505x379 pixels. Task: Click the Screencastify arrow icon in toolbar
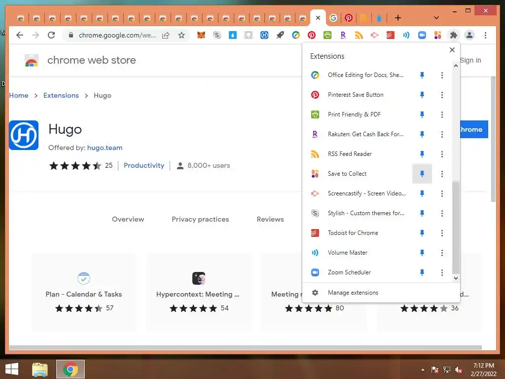(375, 35)
